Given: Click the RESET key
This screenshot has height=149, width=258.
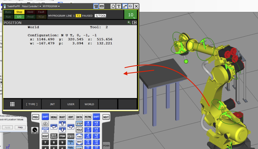Looking at the screenshot, I should 45,136.
